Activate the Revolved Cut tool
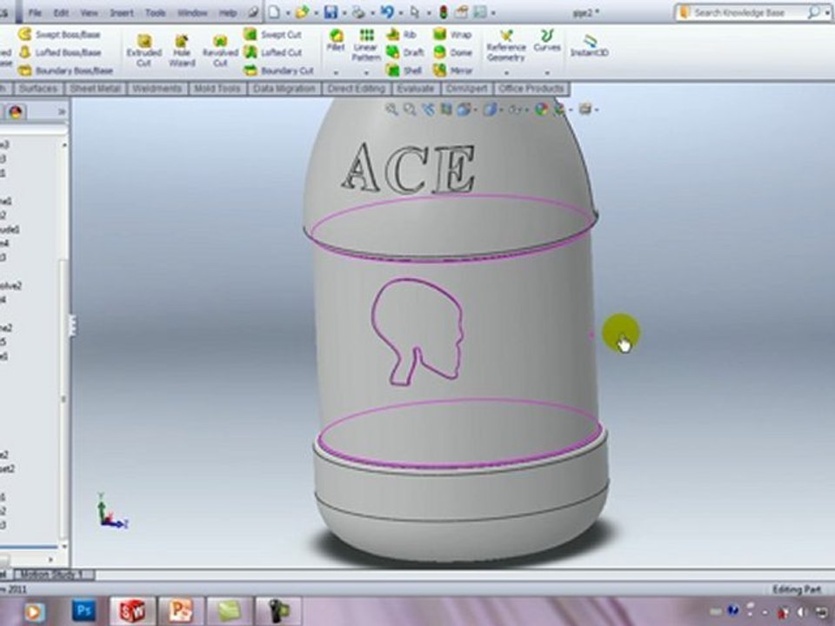Viewport: 835px width, 626px height. (220, 51)
